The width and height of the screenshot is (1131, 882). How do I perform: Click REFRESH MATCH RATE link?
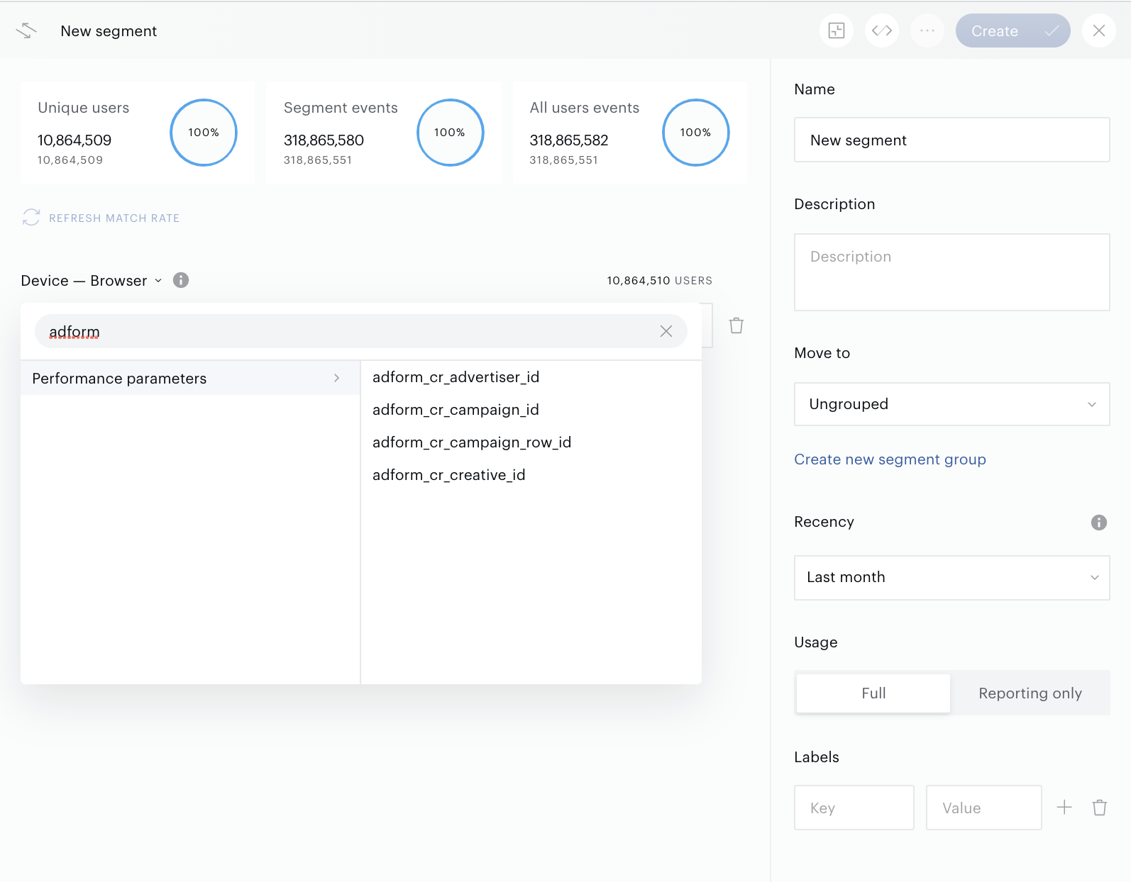tap(114, 218)
